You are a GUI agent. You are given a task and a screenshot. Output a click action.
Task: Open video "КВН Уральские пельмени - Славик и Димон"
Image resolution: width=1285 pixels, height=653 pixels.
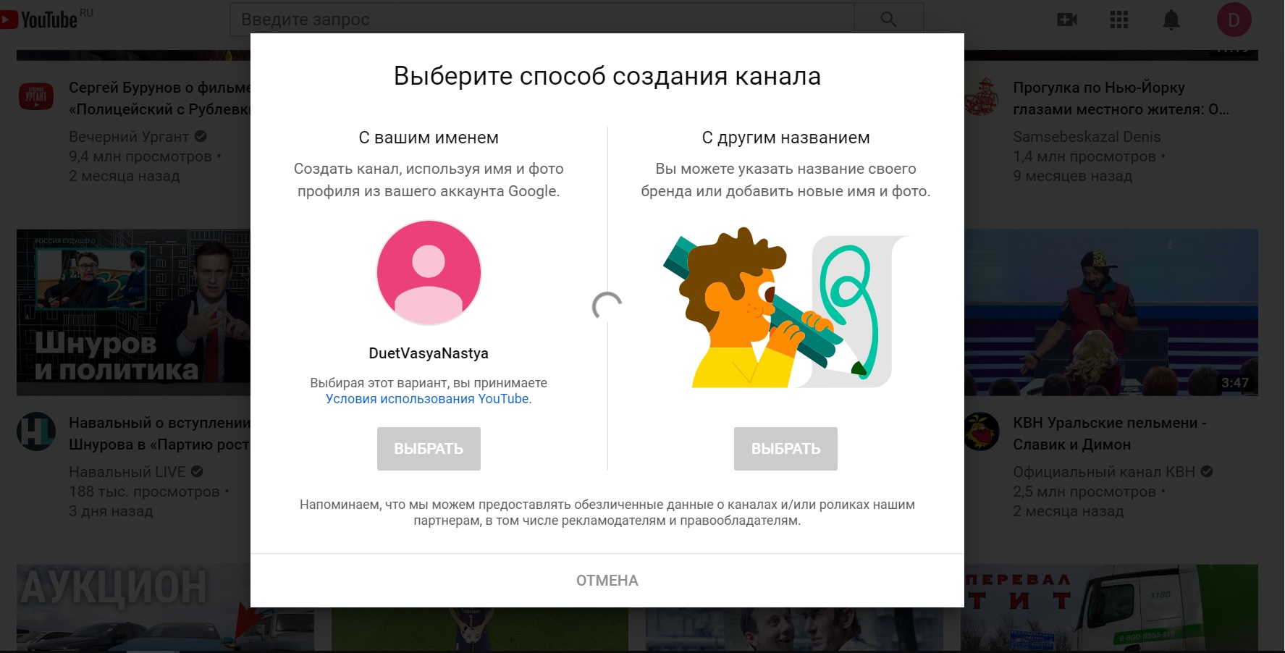coord(1110,434)
